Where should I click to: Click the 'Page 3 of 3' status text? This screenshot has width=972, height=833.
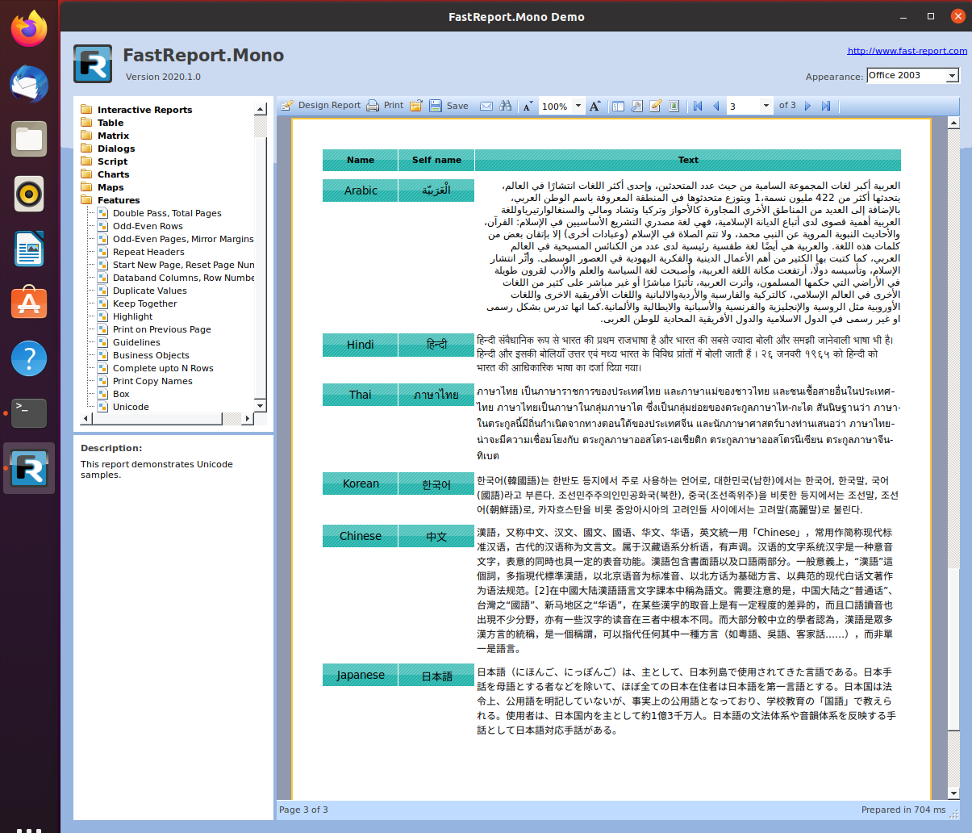[303, 810]
